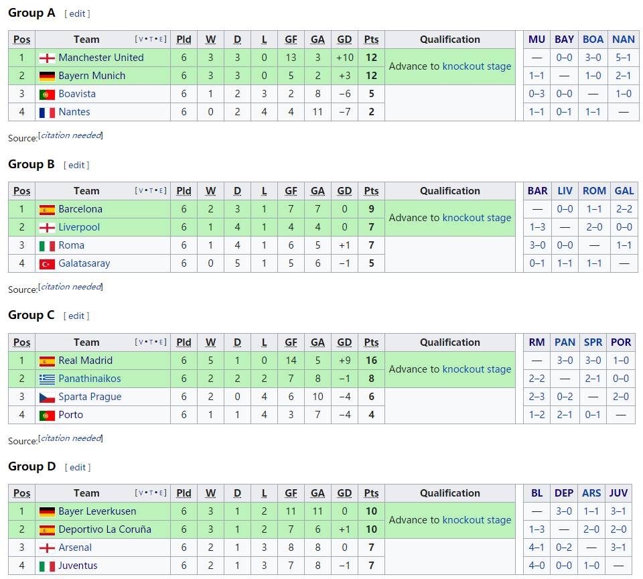Click the Czech flag beside Sparta Prague
This screenshot has width=643, height=579.
(x=47, y=397)
